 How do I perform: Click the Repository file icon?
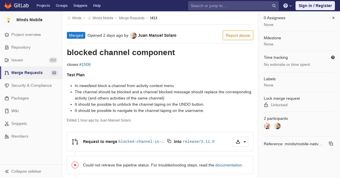point(7,47)
